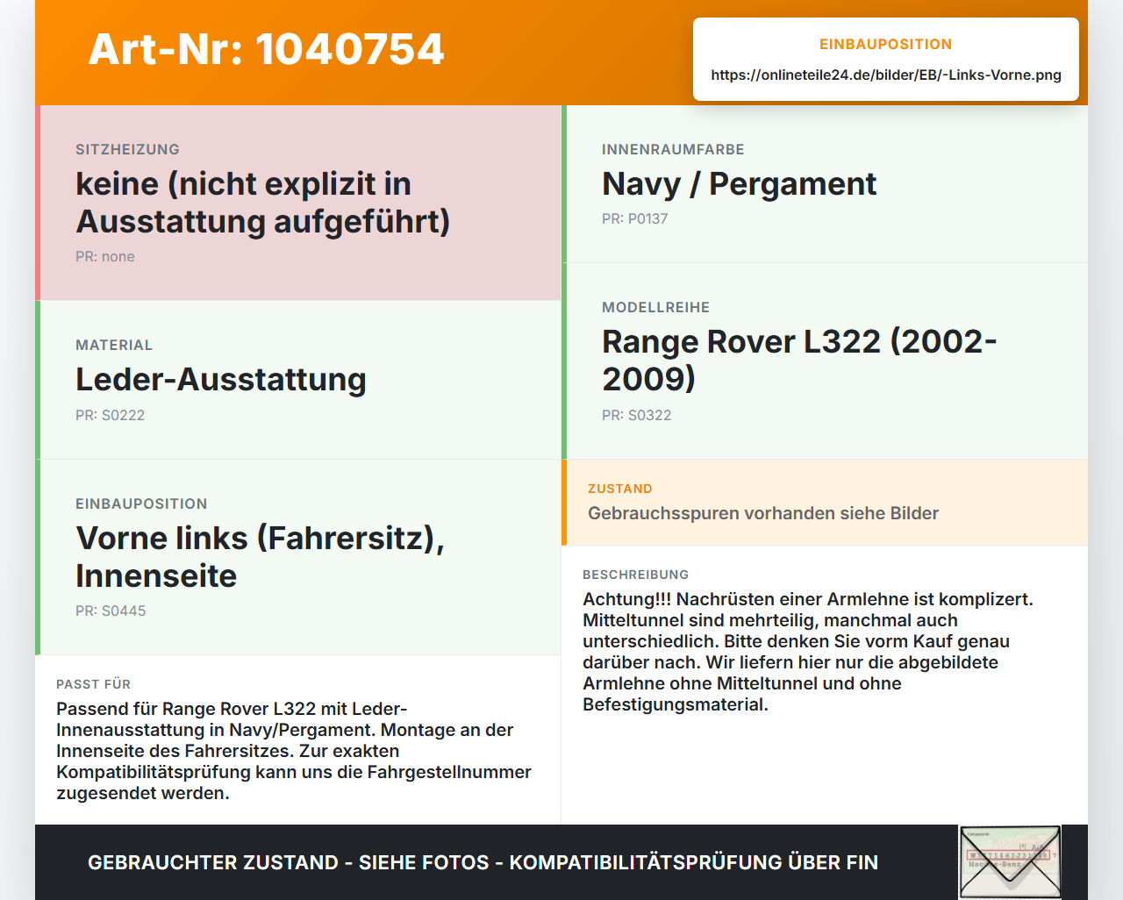Image resolution: width=1123 pixels, height=900 pixels.
Task: Select the Leder-Ausstattung material value
Action: (221, 380)
